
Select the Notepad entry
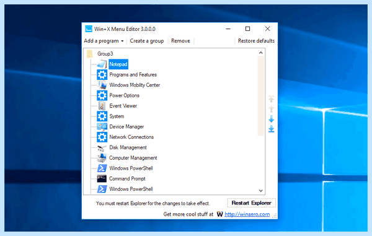pos(118,64)
